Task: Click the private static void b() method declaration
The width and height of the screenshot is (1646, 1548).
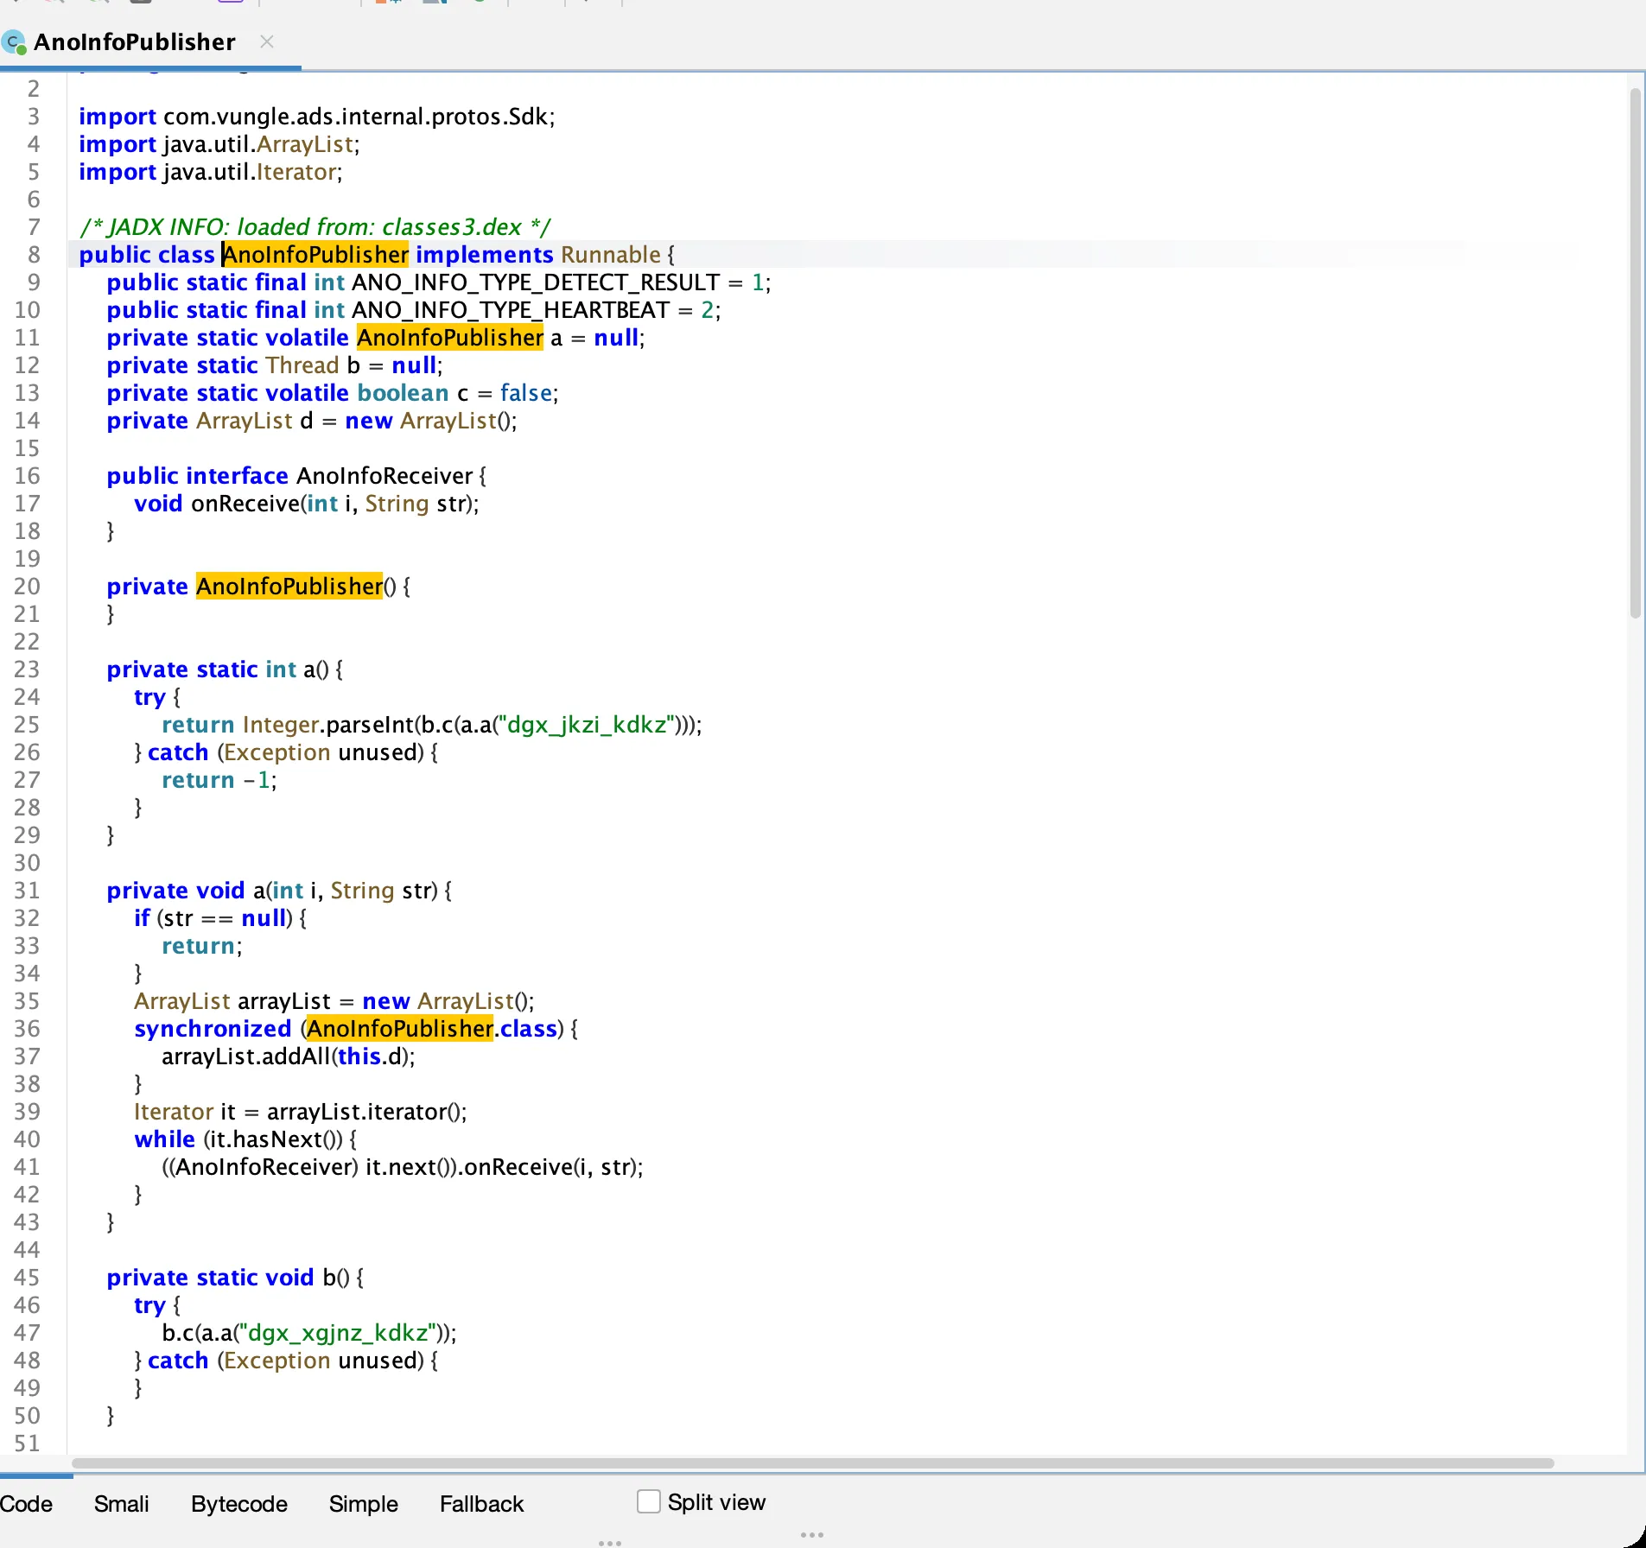Action: 235,1278
